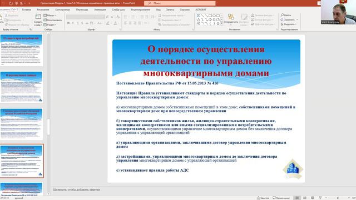Screen dimensions: 356x200
Task: Toggle the Примечания comments button in status bar
Action: (281, 198)
